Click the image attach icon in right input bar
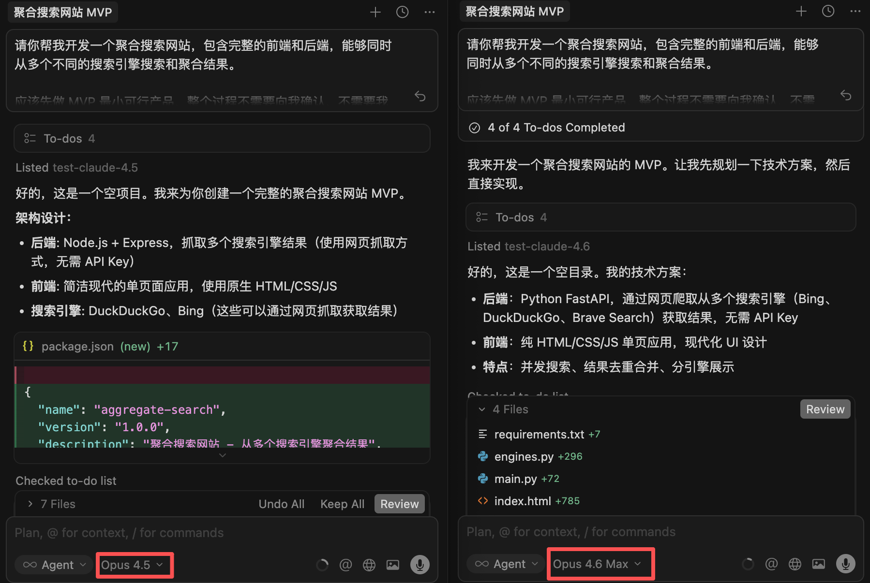 pos(819,564)
